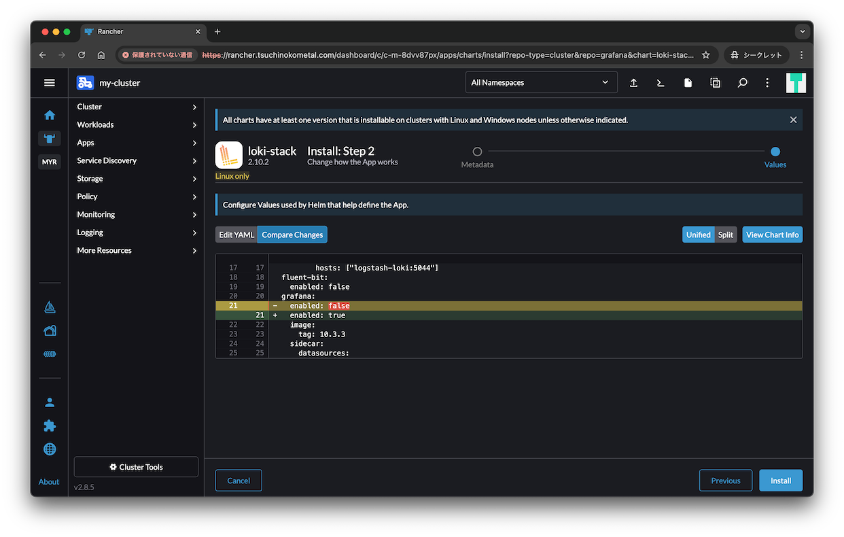The image size is (844, 537).
Task: Open the hamburger navigation menu
Action: coord(49,82)
